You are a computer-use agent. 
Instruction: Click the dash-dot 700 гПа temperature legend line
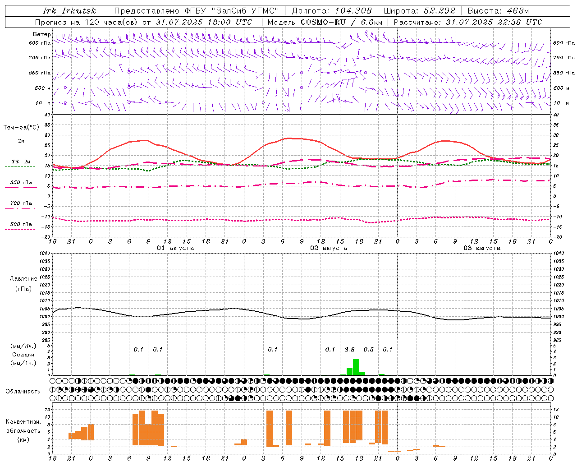pyautogui.click(x=21, y=208)
